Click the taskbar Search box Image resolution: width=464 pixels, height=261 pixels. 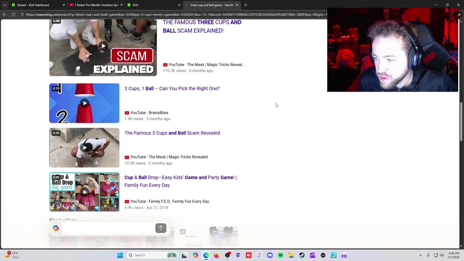pyautogui.click(x=153, y=255)
